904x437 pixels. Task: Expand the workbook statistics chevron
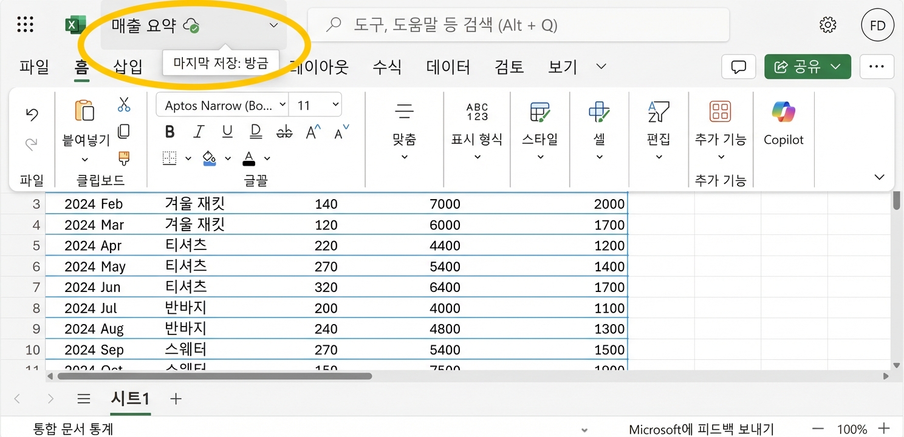(x=584, y=430)
